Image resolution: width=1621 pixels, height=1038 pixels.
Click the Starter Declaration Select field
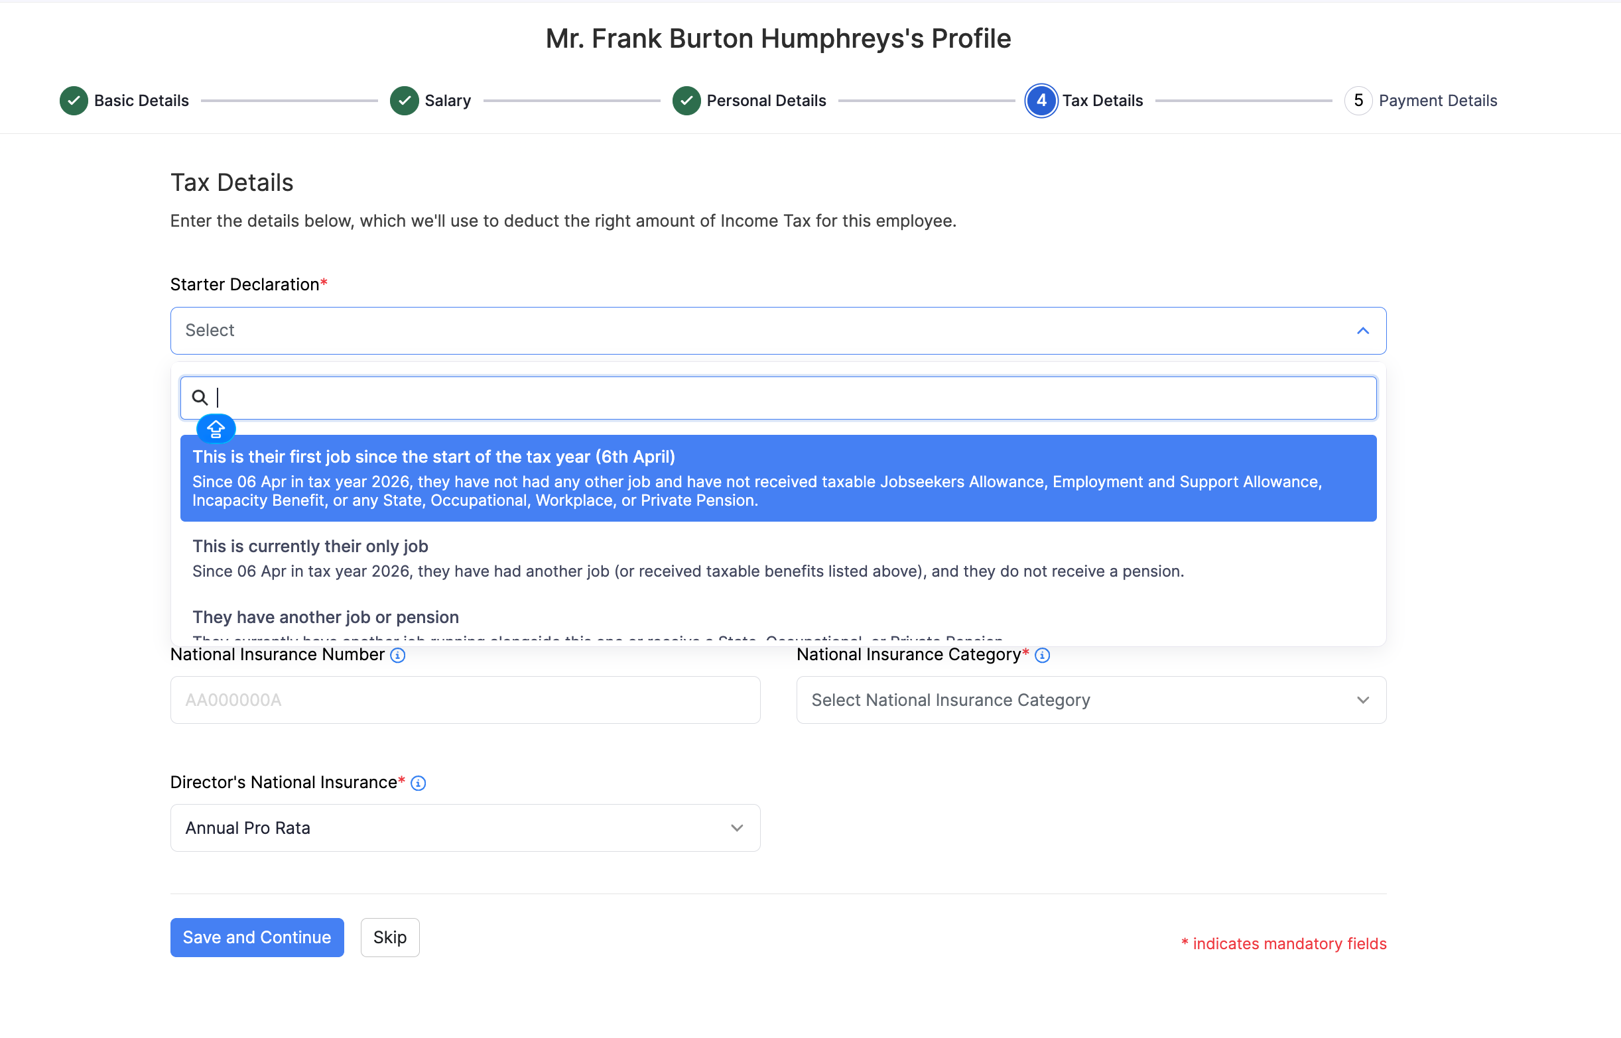[778, 330]
